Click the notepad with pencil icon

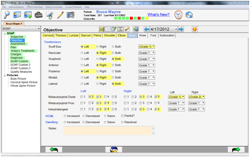[x=114, y=29]
